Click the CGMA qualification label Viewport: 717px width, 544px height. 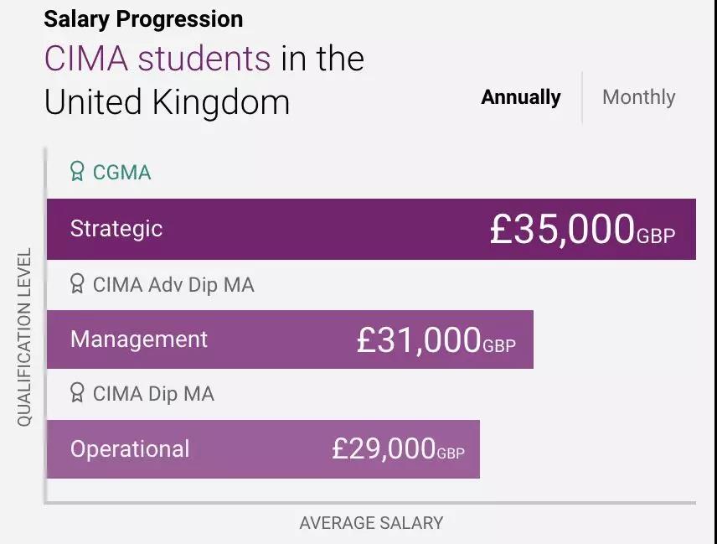click(121, 173)
